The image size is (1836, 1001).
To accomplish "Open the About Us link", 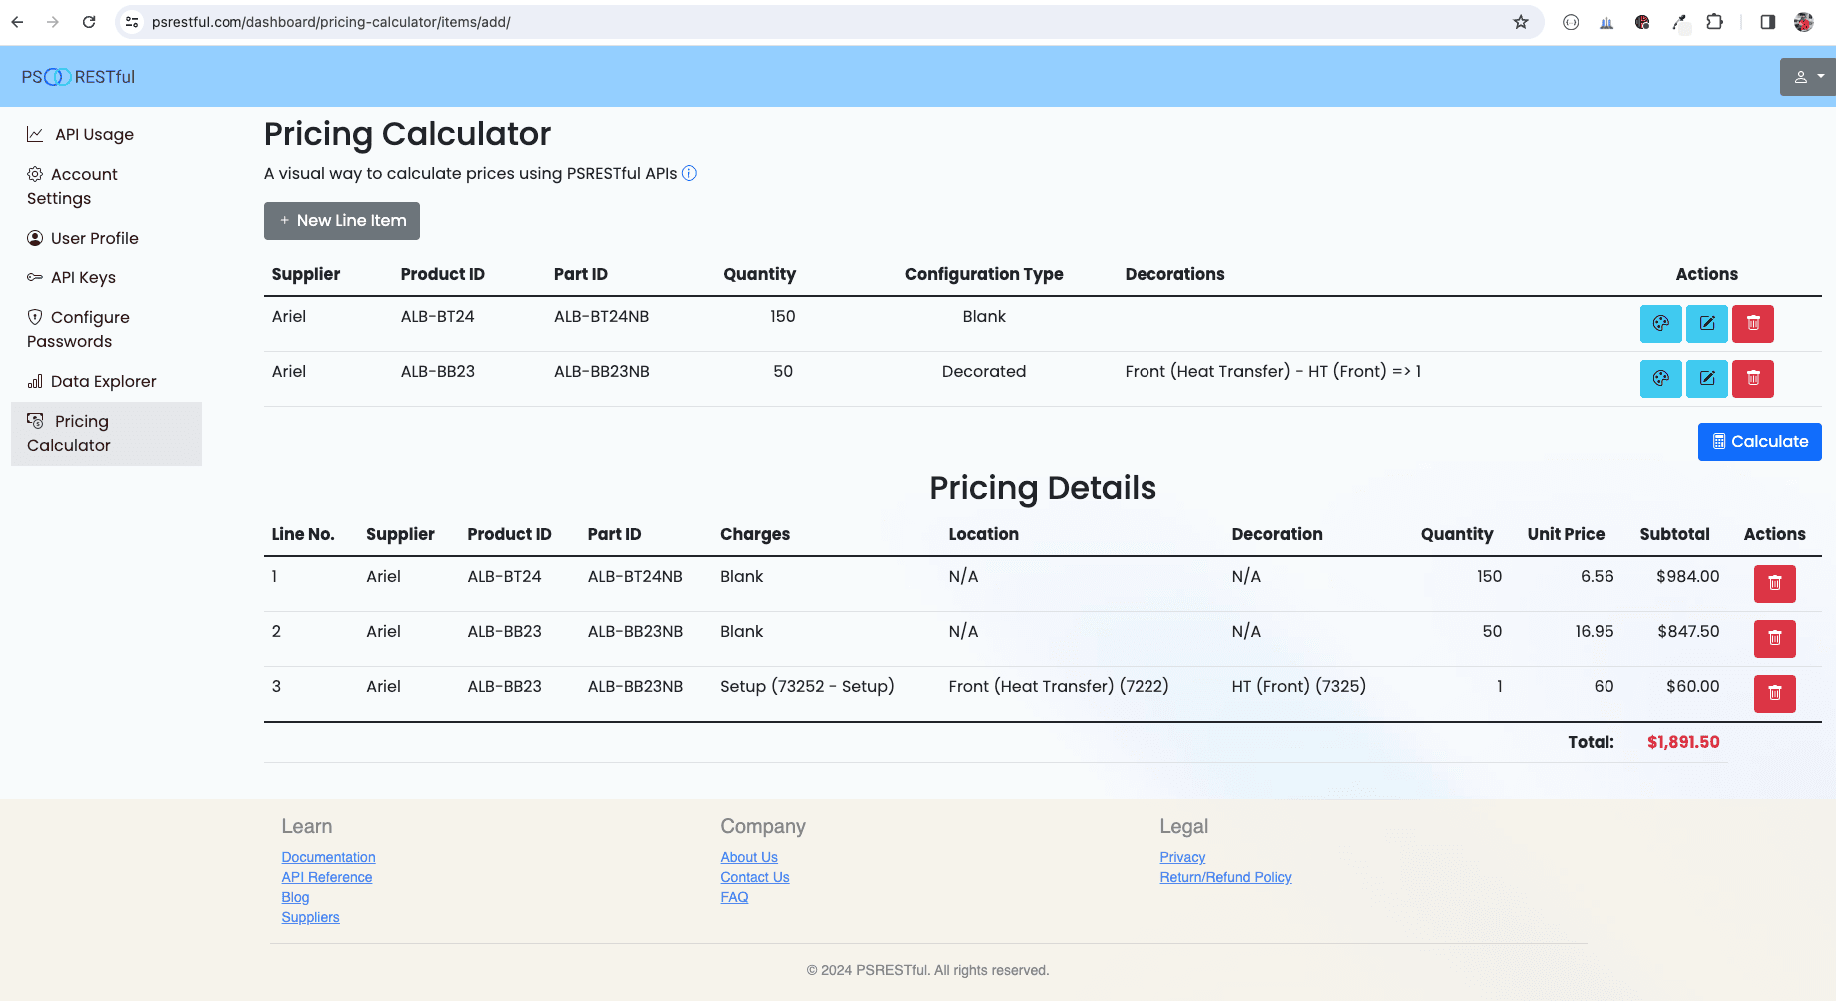I will 749,857.
